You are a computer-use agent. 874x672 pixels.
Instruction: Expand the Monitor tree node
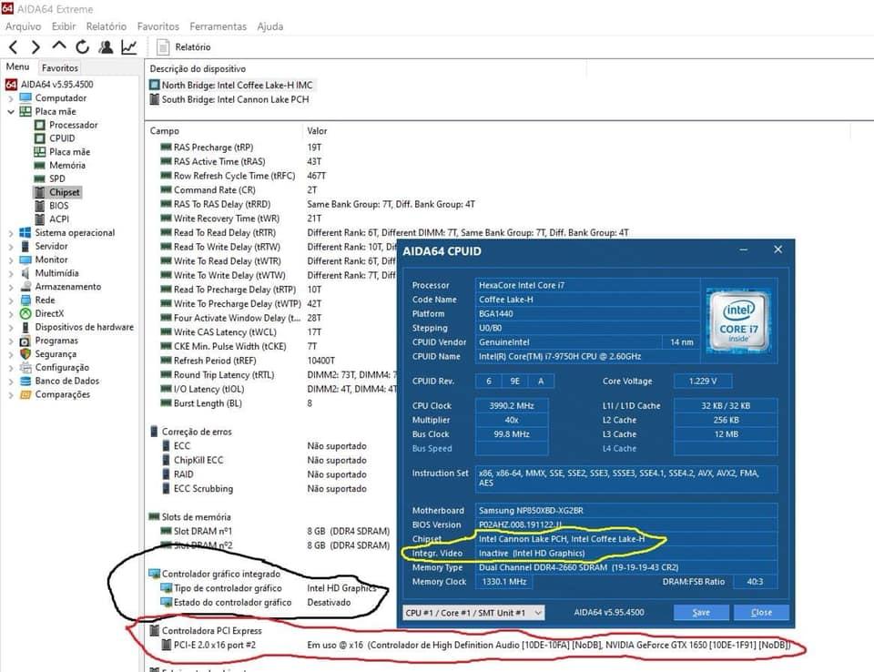click(11, 260)
